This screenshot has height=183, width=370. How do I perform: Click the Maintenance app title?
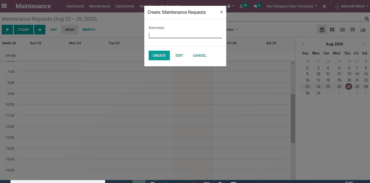33,6
